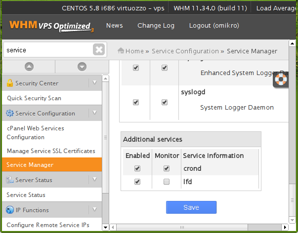Click sidebar scrollbar down arrow

(105, 227)
